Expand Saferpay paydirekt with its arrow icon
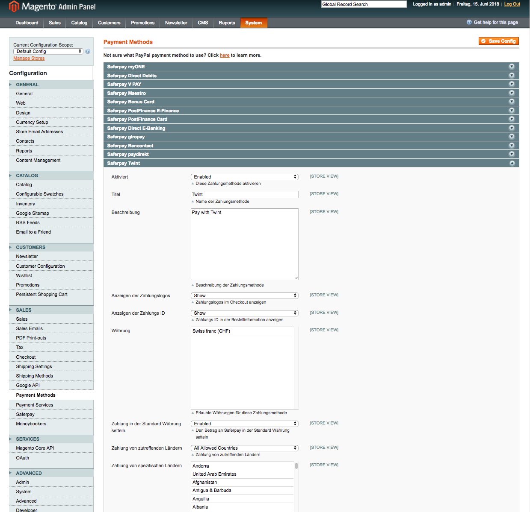 pos(511,154)
